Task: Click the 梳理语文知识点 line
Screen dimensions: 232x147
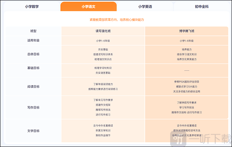Action: 103,59
